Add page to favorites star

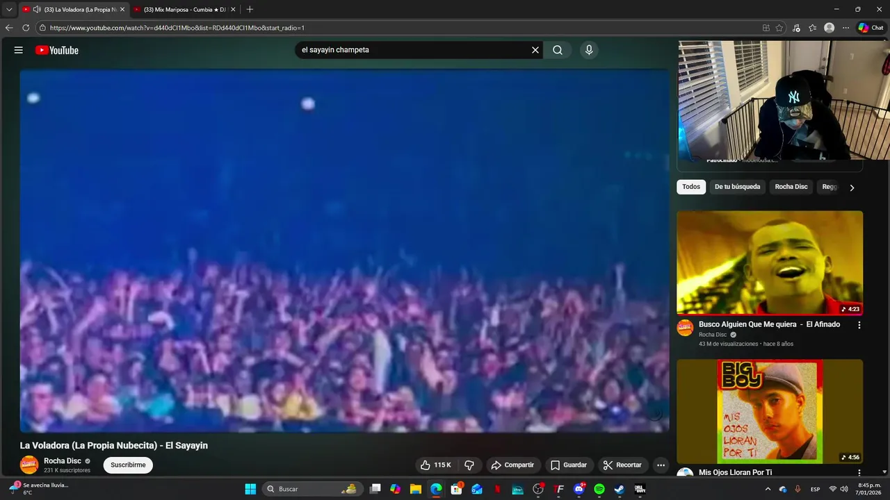(x=779, y=28)
